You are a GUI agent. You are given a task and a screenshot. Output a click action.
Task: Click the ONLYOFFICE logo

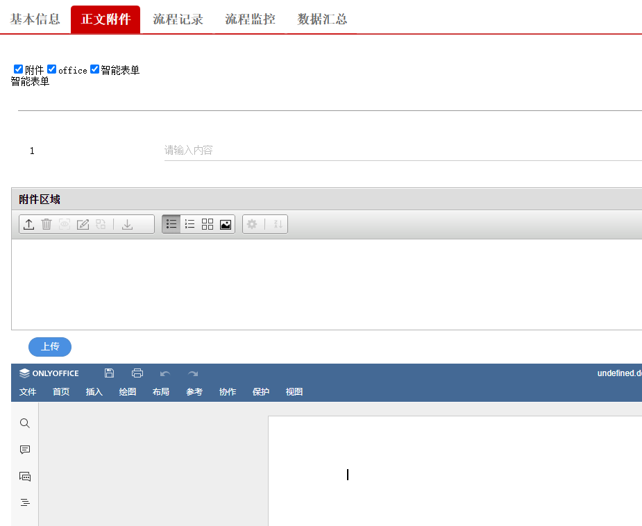coord(49,373)
